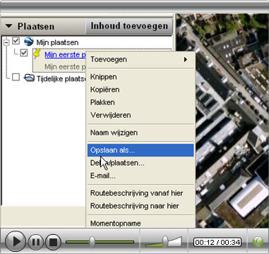Image resolution: width=269 pixels, height=254 pixels.
Task: Open the Mijn eerste placemark link
Action: 65,54
